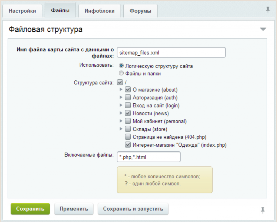Check the Страница не найдена (404.php) box
The image size is (277, 222).
(128, 137)
